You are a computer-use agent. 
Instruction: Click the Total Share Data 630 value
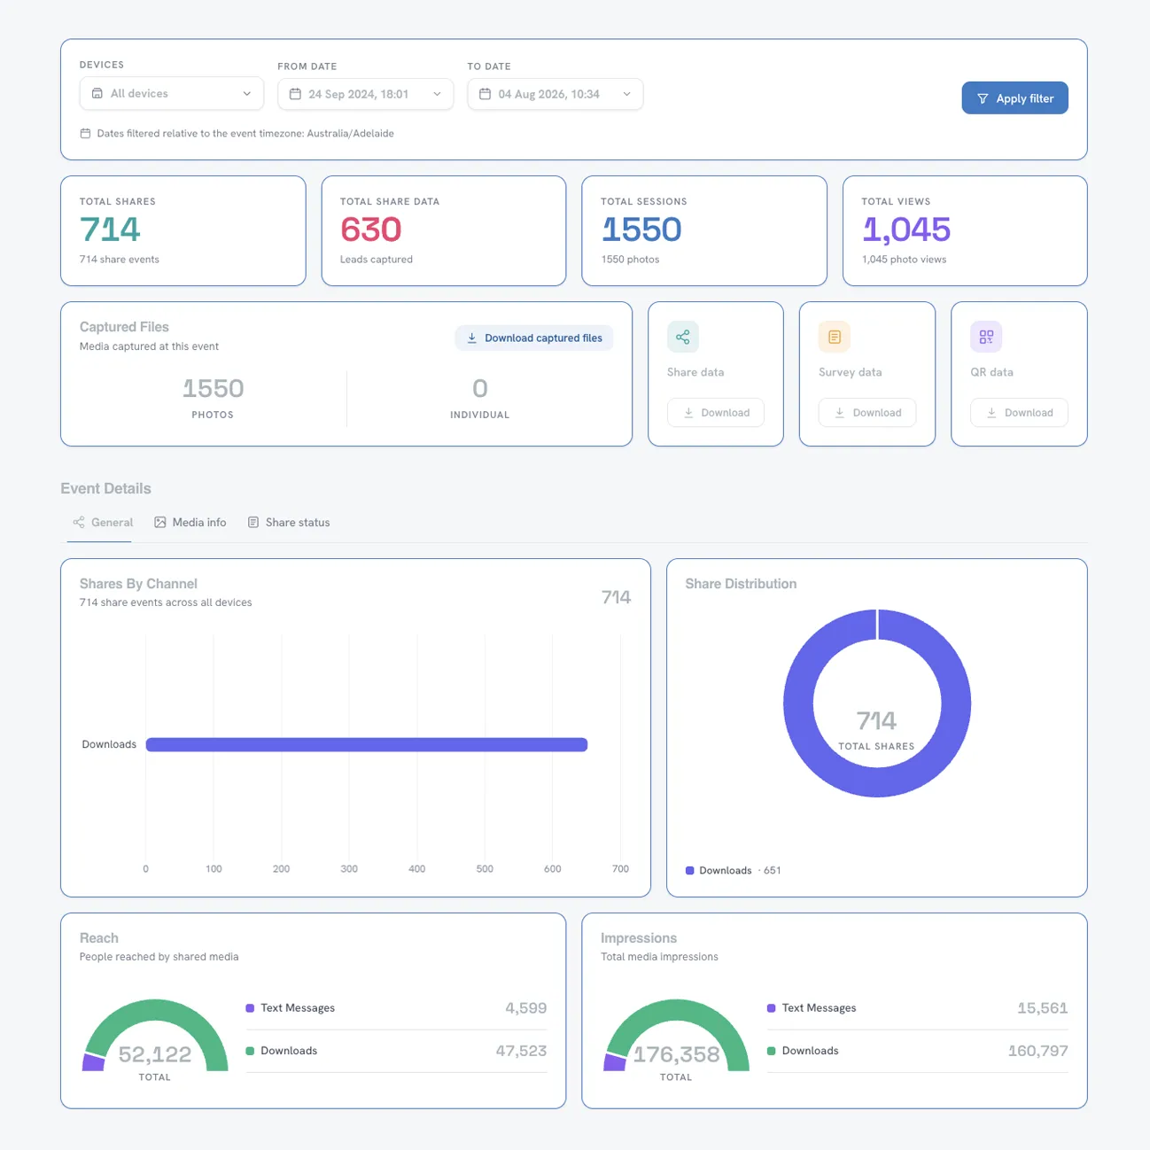pyautogui.click(x=371, y=229)
